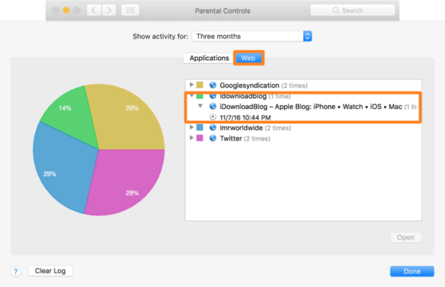Open the show-all preferences grid

click(x=130, y=10)
